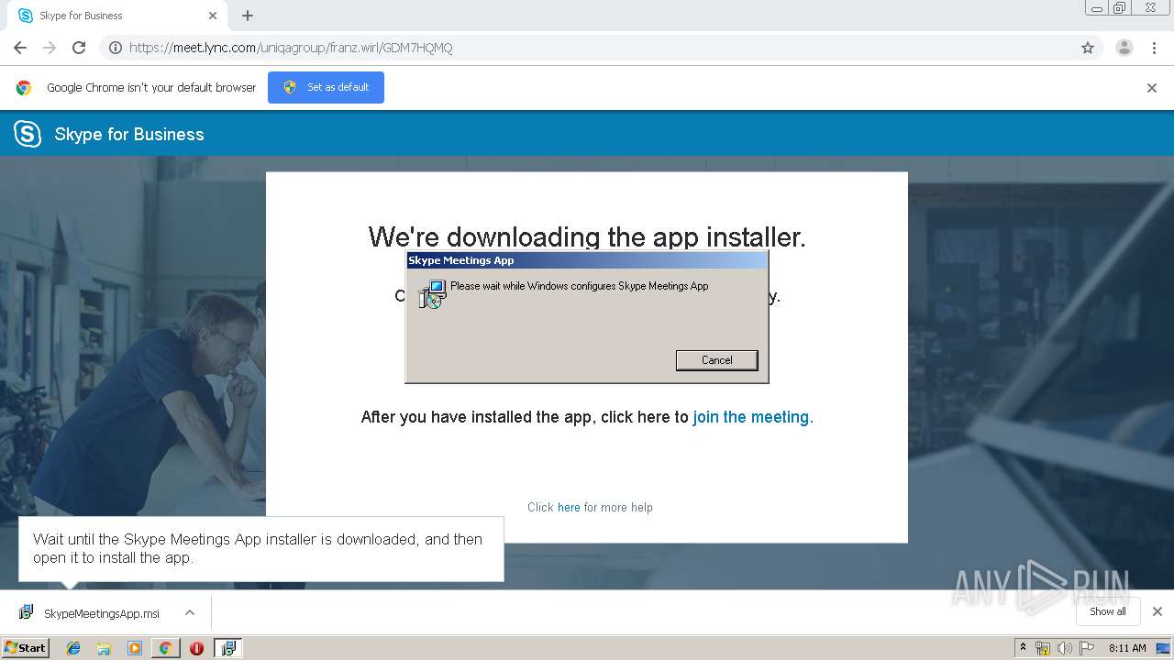Viewport: 1174px width, 660px height.
Task: Open the Opera icon in the taskbar
Action: [196, 648]
